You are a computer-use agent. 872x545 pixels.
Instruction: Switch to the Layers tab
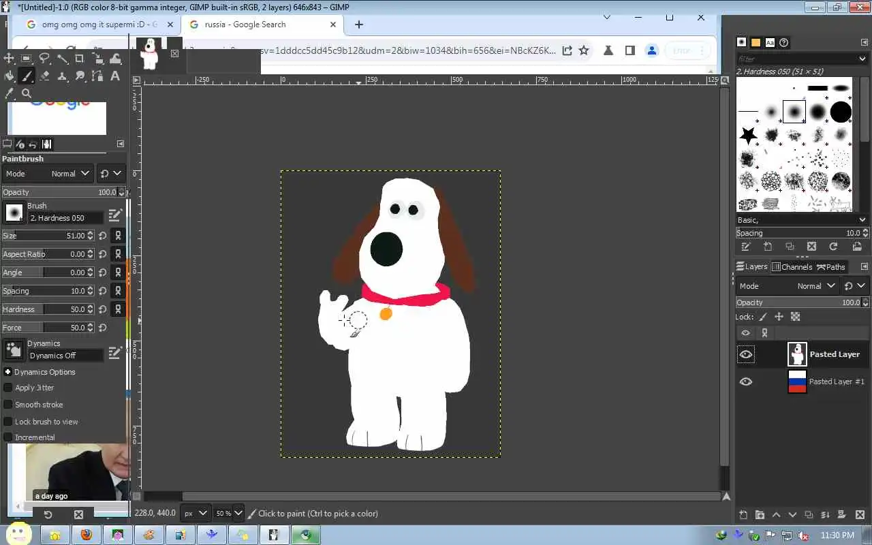coord(751,266)
